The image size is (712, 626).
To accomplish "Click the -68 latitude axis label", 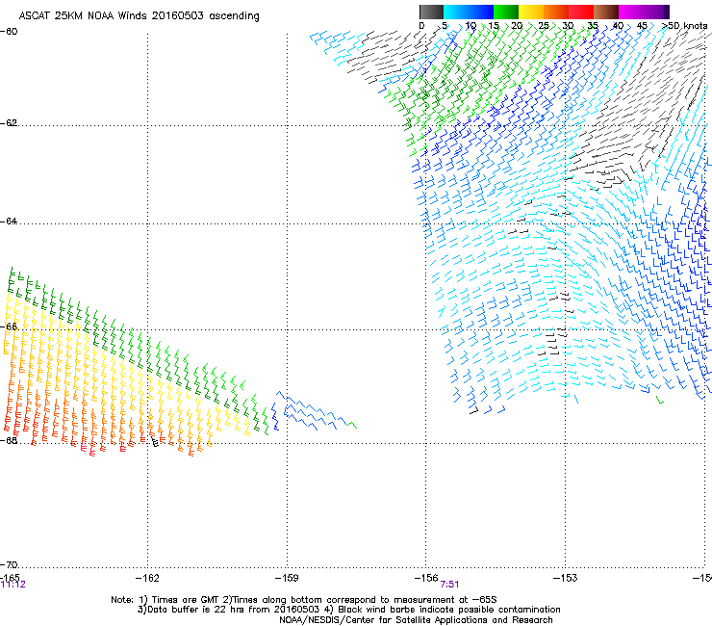I will coord(9,440).
